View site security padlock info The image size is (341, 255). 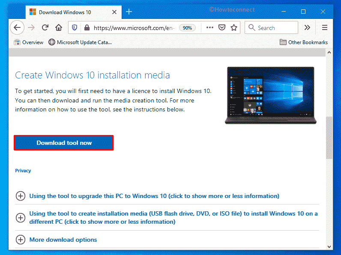[x=87, y=27]
